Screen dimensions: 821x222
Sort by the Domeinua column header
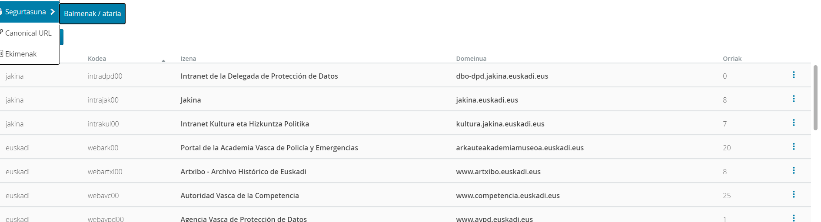pos(471,59)
